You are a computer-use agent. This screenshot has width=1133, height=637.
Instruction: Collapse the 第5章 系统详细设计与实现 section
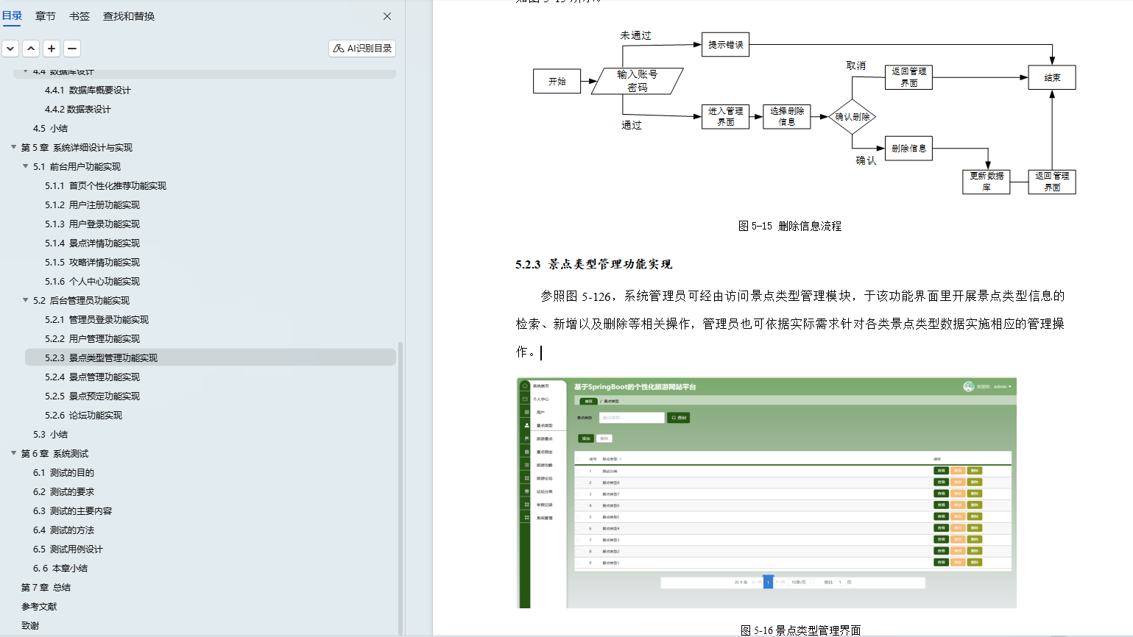(13, 147)
